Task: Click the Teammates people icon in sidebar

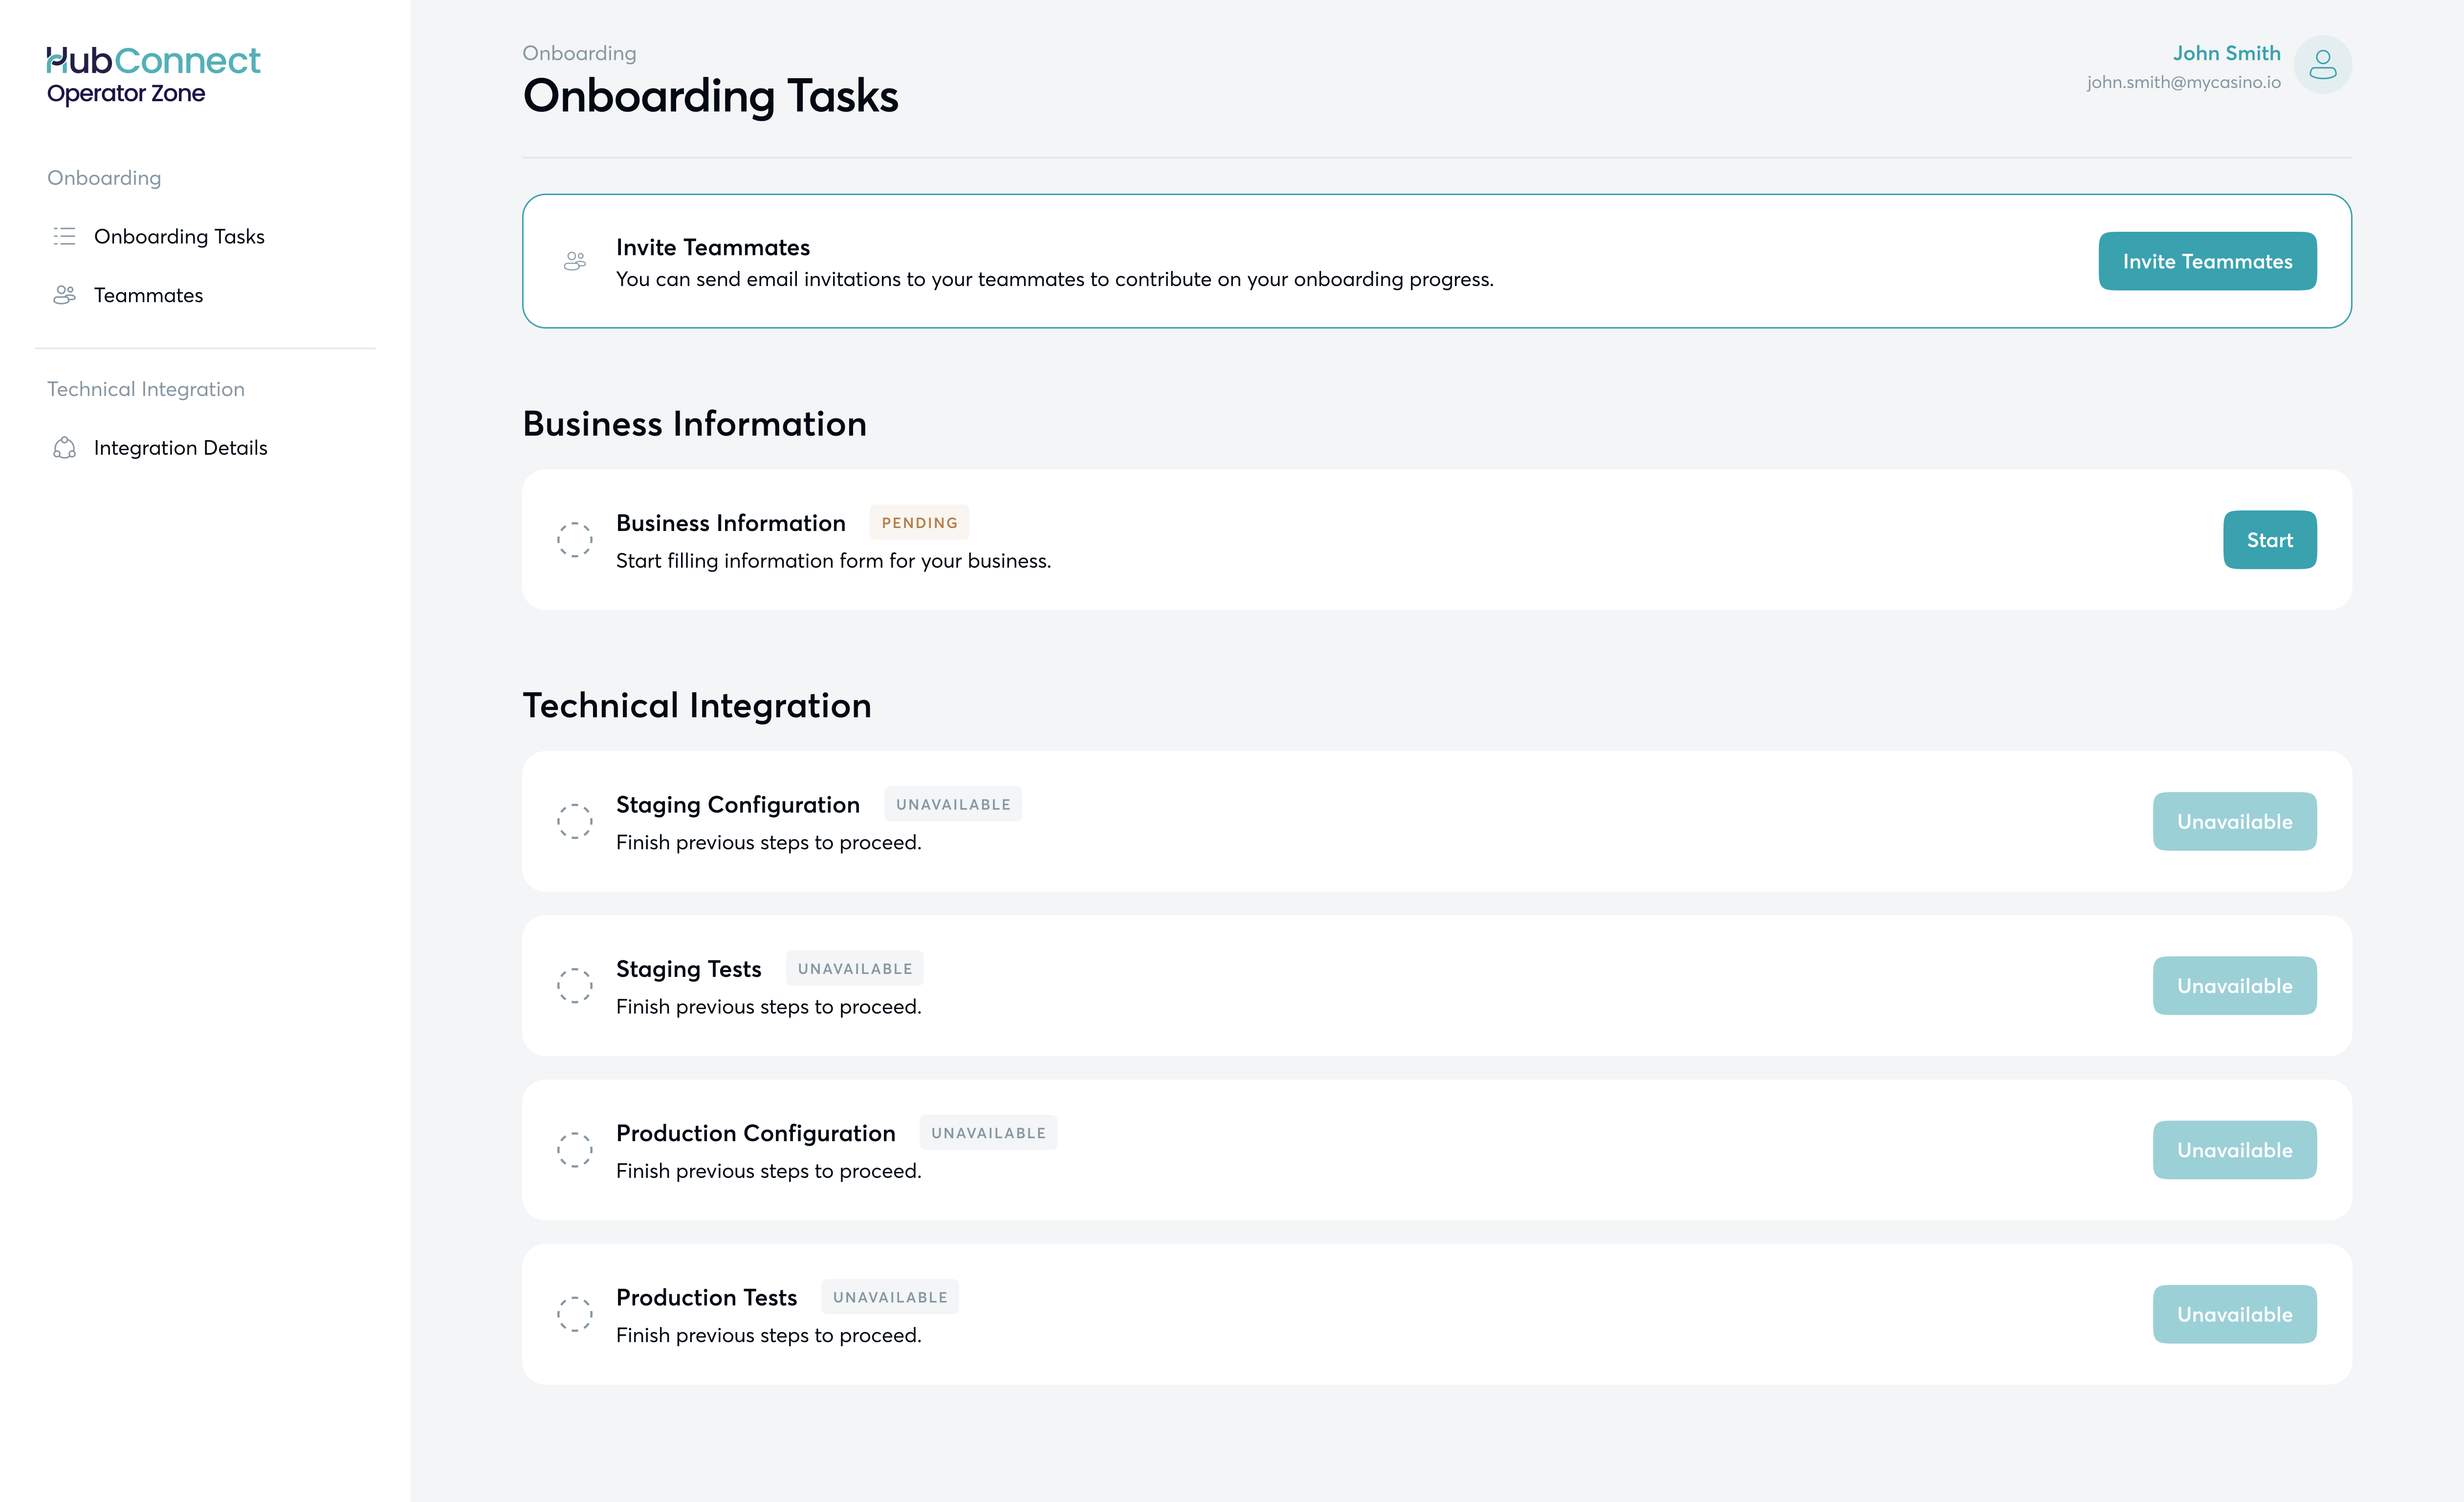Action: pos(65,295)
